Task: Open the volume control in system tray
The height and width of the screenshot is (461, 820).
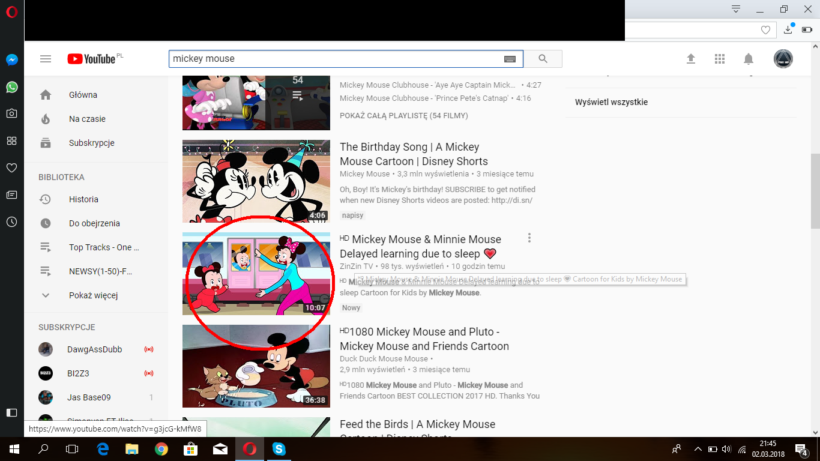Action: (x=727, y=448)
